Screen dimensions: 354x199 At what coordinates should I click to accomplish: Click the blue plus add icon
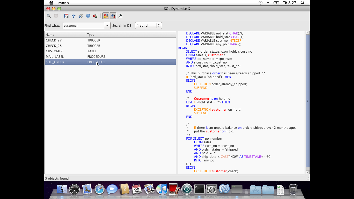74,16
